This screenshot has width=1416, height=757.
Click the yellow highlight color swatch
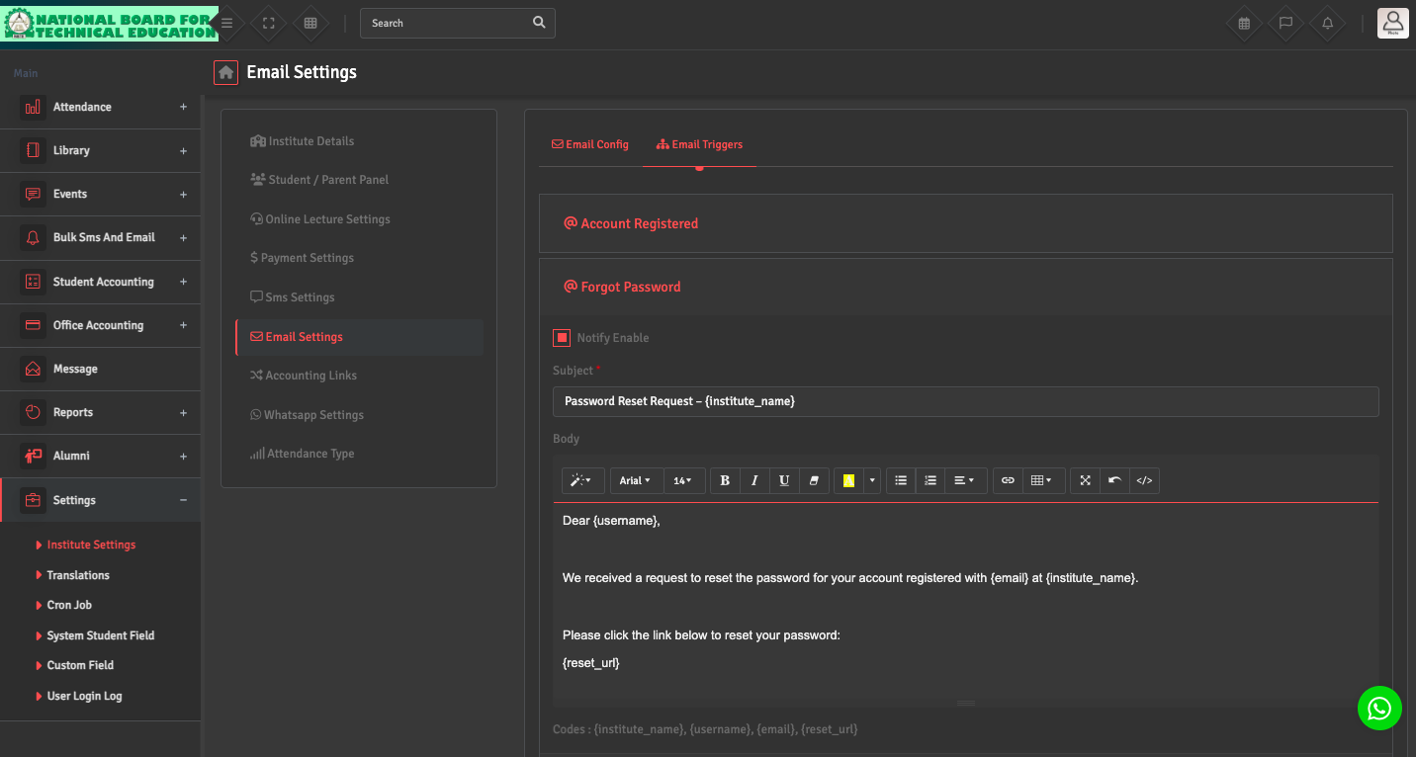click(x=848, y=480)
